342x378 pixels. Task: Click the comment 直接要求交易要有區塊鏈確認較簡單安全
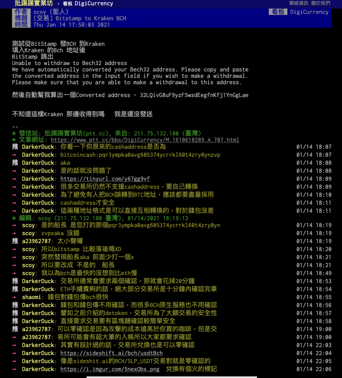click(x=118, y=321)
